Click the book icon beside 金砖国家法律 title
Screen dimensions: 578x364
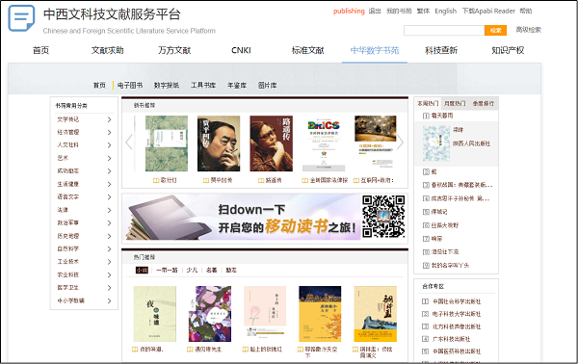(304, 180)
